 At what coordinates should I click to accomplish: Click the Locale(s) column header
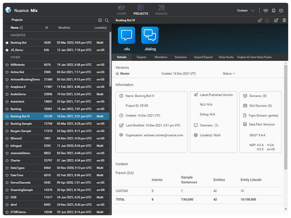coord(101,28)
